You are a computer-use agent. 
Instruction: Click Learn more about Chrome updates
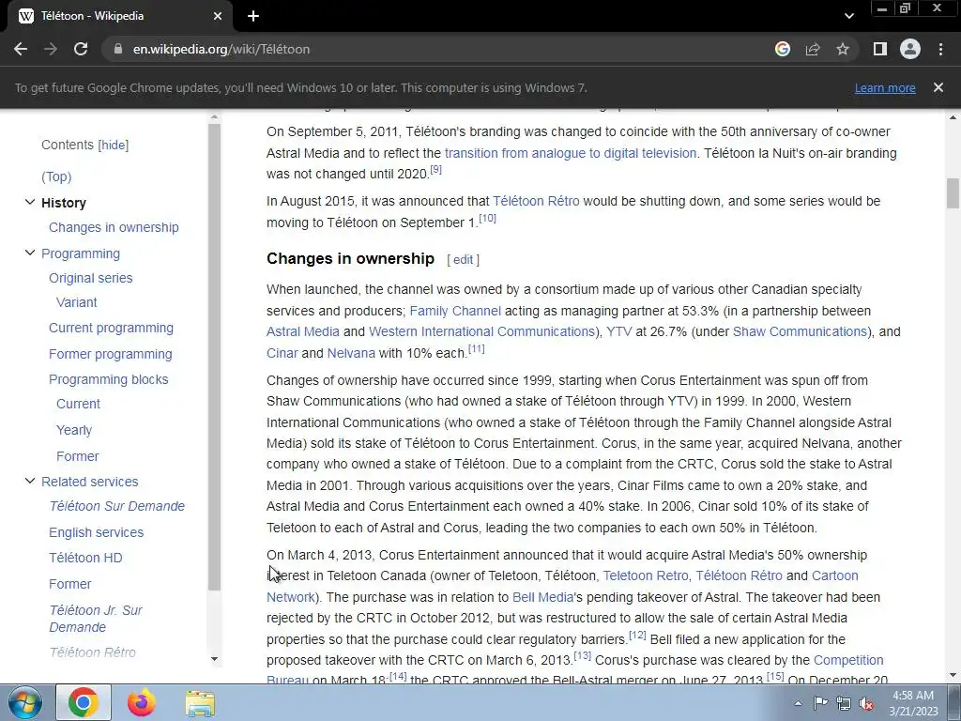[x=885, y=87]
